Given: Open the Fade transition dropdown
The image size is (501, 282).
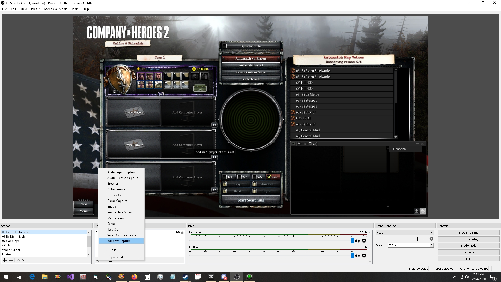Looking at the screenshot, I should pos(405,232).
